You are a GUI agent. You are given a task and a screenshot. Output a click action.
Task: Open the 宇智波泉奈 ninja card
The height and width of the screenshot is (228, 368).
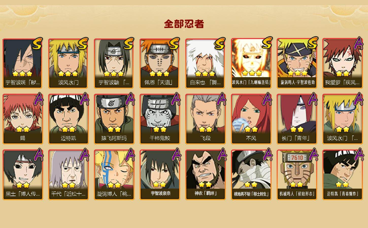[x=160, y=175]
